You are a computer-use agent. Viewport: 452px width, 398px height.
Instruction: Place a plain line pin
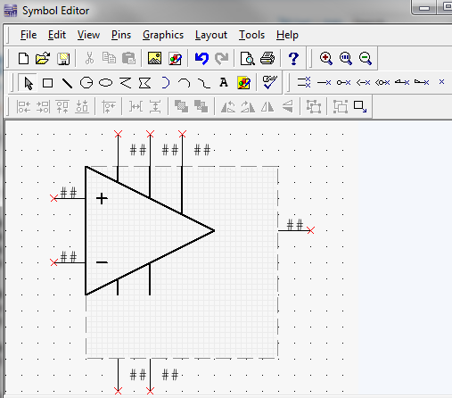tap(324, 82)
